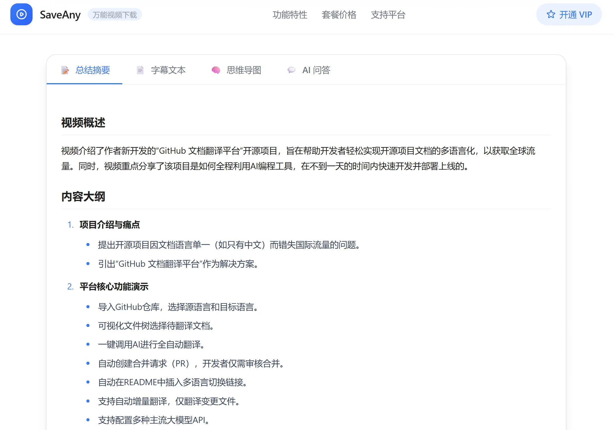Screen dimensions: 614x430
Task: Click the 万能视频下载 badge
Action: pyautogui.click(x=115, y=15)
